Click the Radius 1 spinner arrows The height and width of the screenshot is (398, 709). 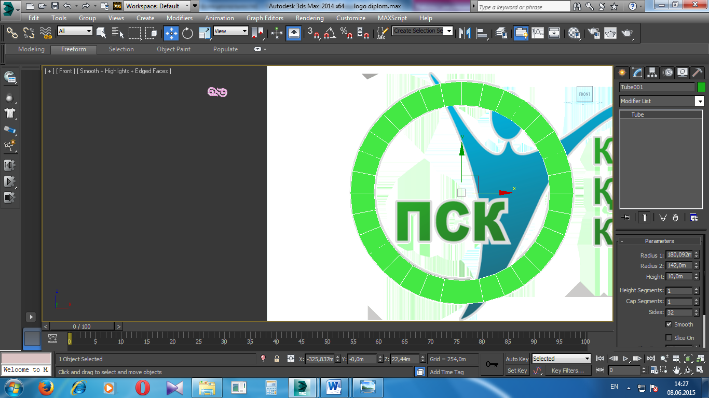tap(697, 255)
